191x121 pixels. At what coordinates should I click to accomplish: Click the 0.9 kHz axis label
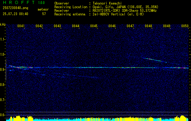pyautogui.click(x=2, y=70)
